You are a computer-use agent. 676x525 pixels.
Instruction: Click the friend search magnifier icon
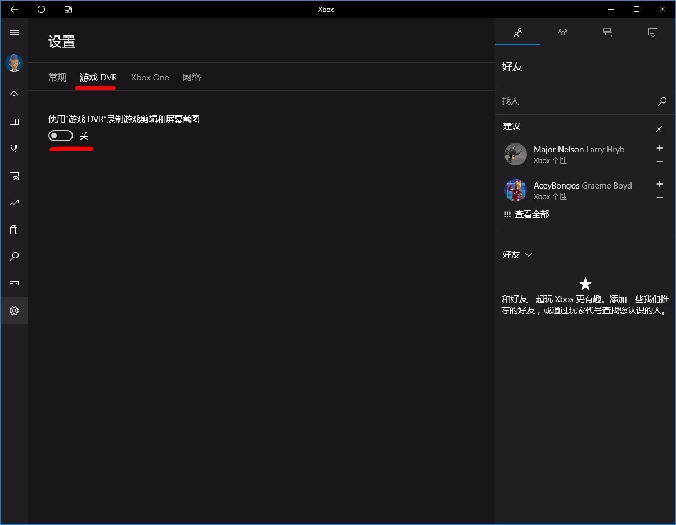(662, 101)
